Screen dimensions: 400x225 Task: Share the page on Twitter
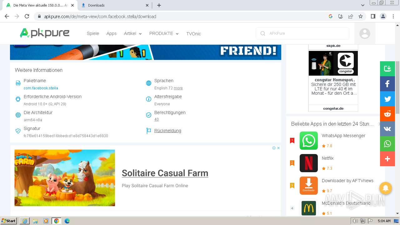pos(387,99)
